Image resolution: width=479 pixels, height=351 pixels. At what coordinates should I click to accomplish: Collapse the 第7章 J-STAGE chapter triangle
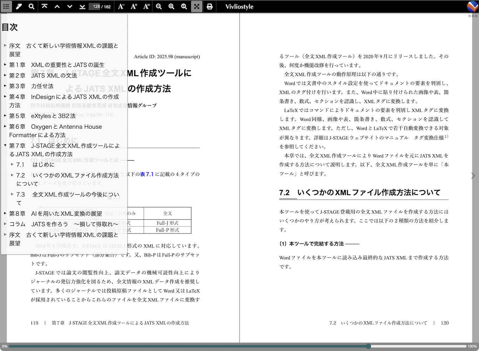pos(5,145)
